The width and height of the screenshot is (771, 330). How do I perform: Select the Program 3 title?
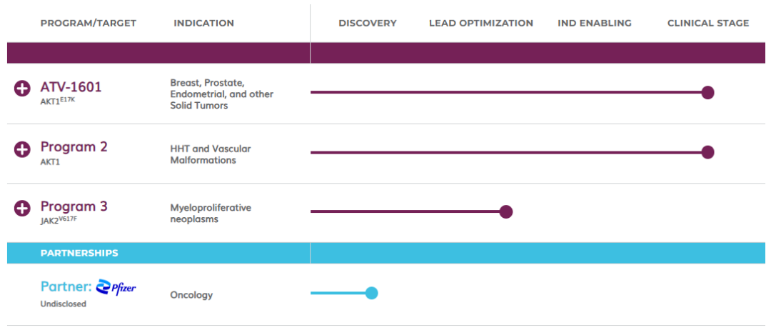coord(74,206)
